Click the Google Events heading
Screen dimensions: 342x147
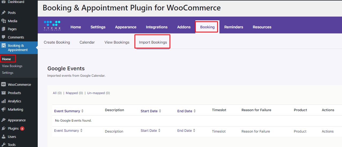click(66, 68)
